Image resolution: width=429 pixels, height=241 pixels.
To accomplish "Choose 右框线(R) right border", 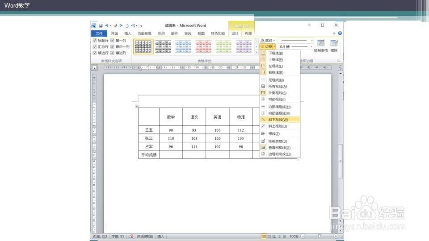I will [280, 72].
